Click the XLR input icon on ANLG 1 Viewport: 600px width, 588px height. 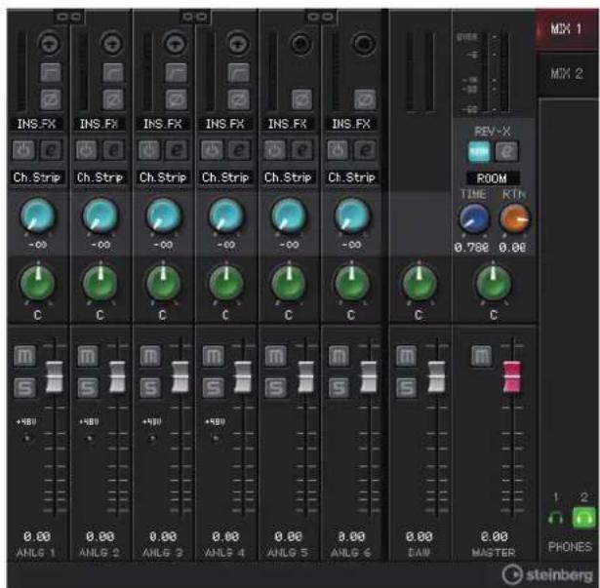pyautogui.click(x=50, y=43)
